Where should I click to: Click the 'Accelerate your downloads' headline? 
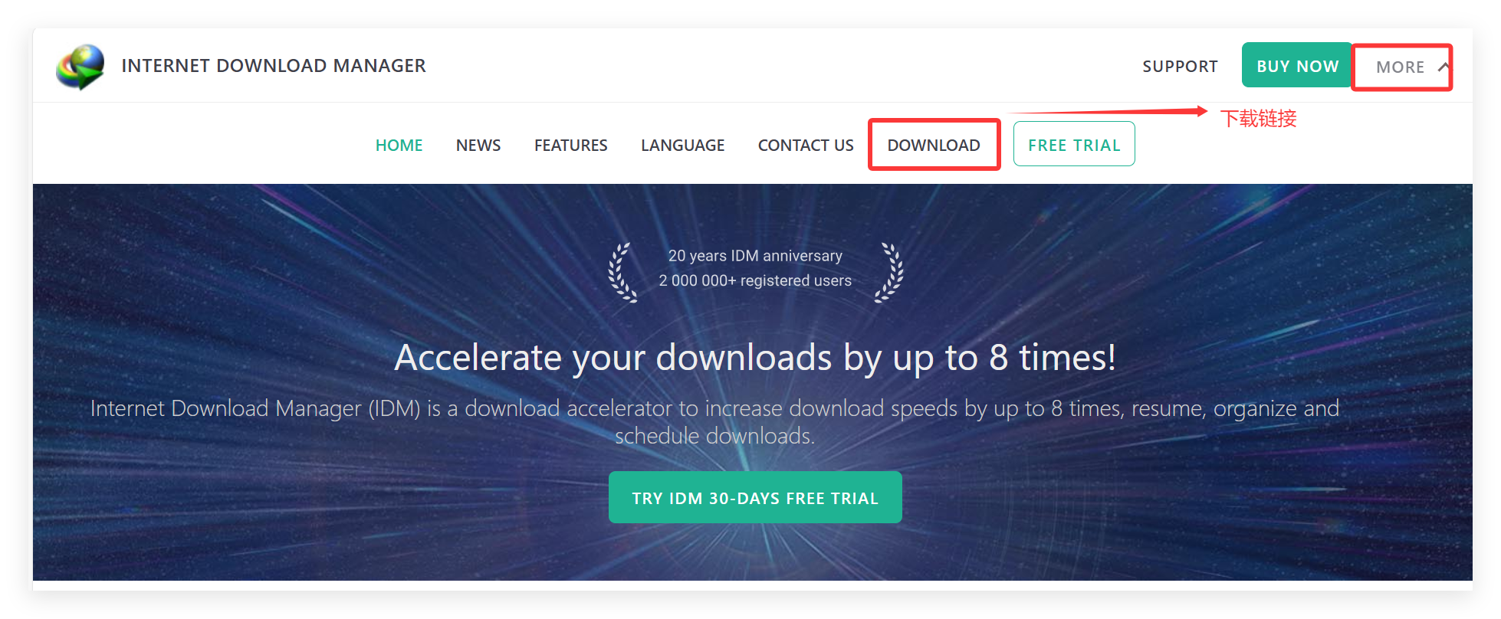click(x=755, y=358)
